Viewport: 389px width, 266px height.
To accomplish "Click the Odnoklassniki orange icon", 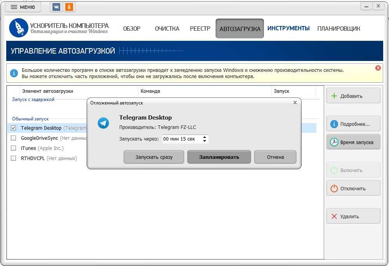I will [69, 7].
